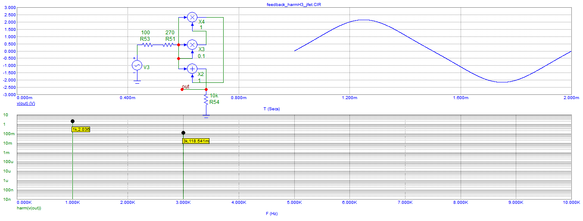Click the ground symbol beneath R54
583x221 pixels.
(206, 115)
